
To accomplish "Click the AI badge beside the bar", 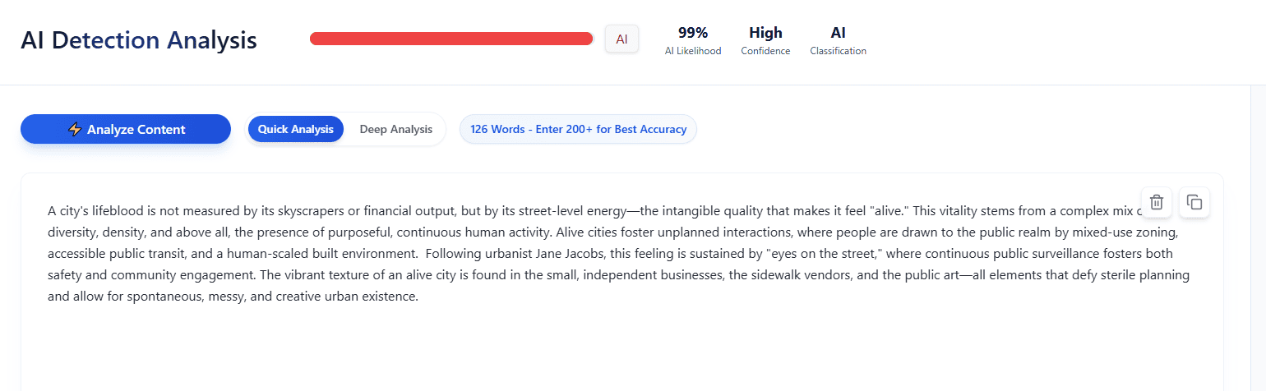I will click(x=621, y=39).
